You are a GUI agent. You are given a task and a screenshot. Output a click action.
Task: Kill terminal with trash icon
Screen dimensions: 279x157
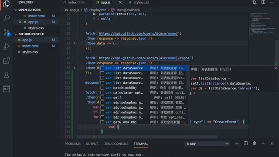click(x=254, y=143)
